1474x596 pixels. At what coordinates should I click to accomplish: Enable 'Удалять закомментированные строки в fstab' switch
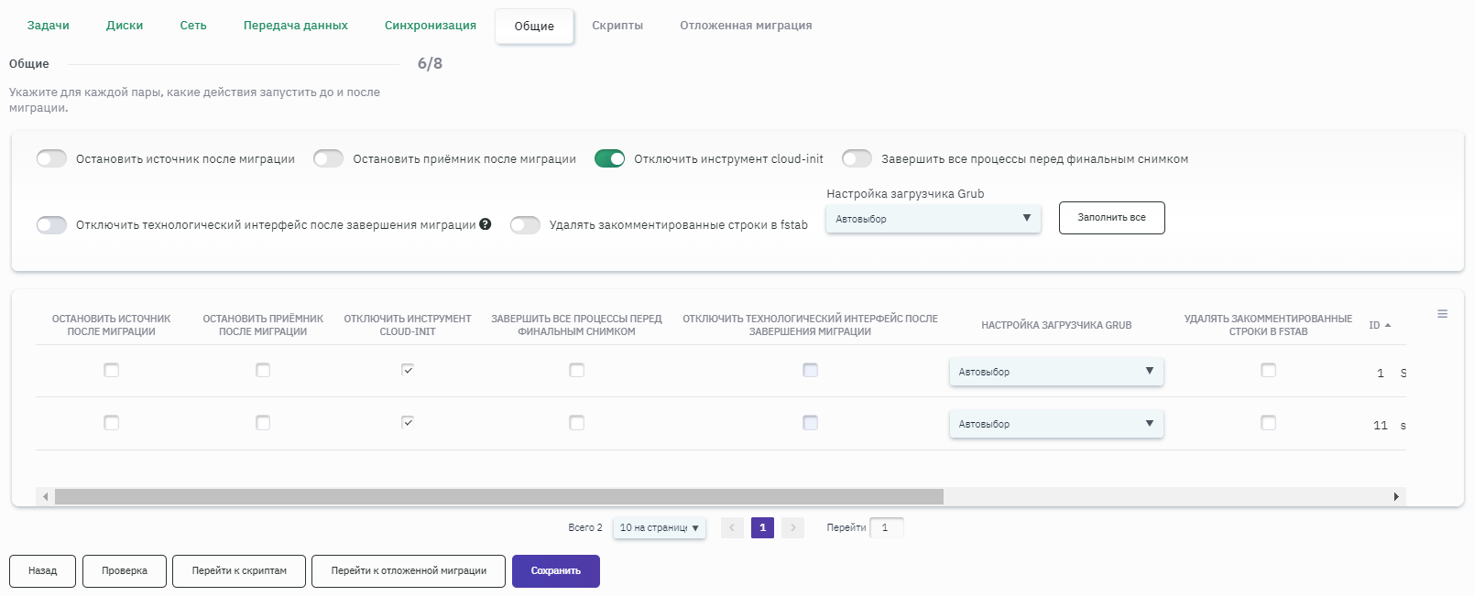(525, 224)
